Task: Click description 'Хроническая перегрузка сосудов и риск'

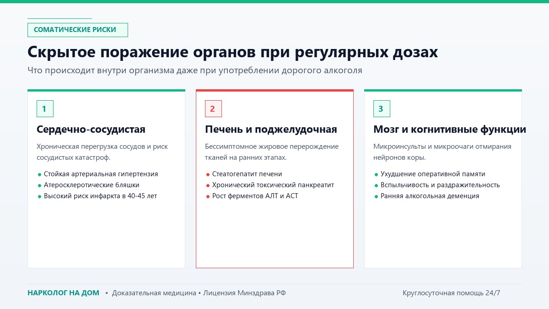Action: pyautogui.click(x=102, y=146)
